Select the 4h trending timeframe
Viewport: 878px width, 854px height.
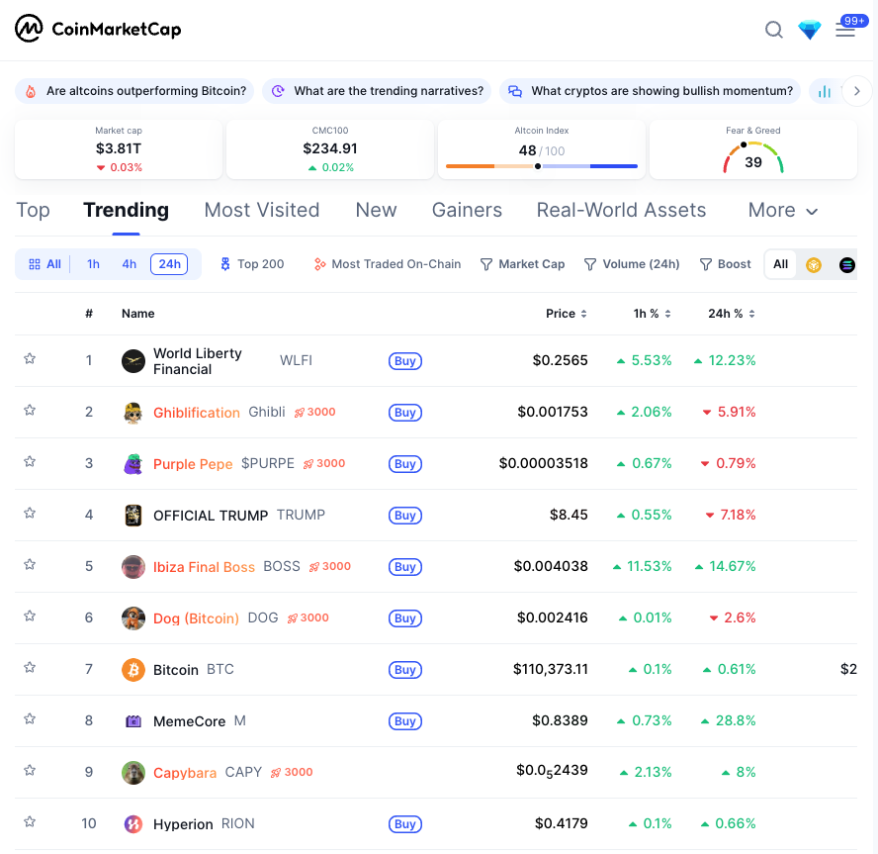coord(129,264)
